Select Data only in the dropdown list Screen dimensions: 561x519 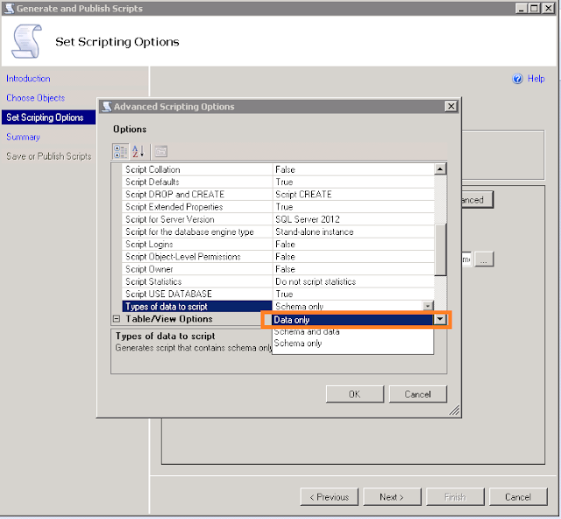coord(352,320)
